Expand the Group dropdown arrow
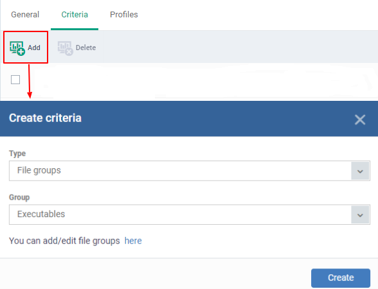 click(x=360, y=215)
